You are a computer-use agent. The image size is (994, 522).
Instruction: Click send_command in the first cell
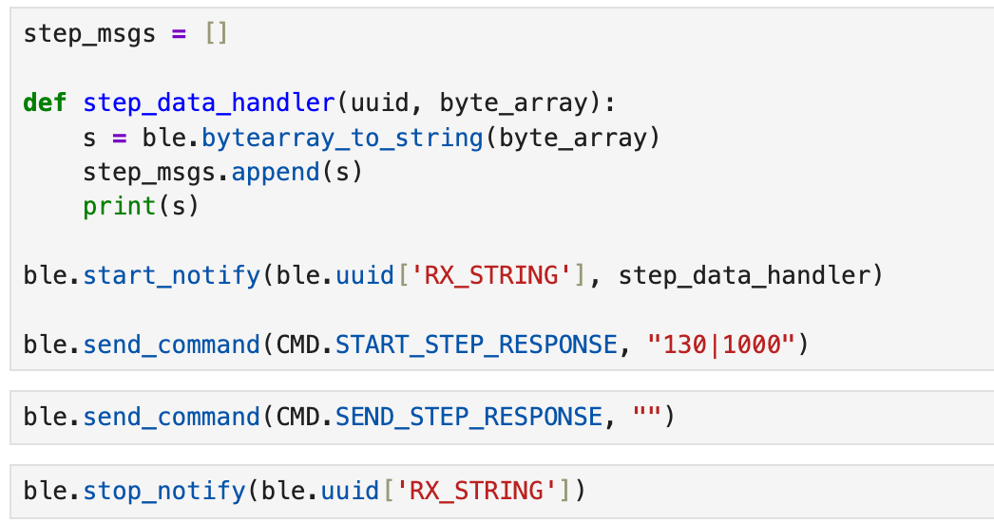click(171, 344)
